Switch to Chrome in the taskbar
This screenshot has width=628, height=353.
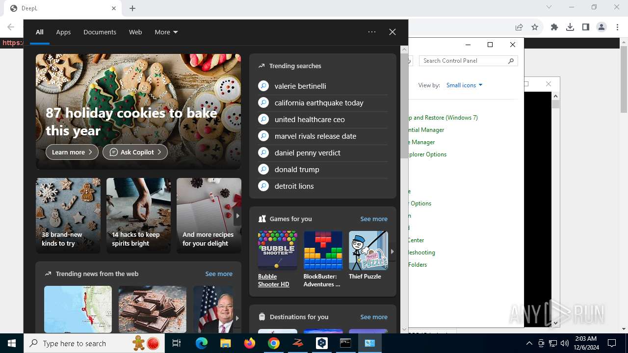274,343
